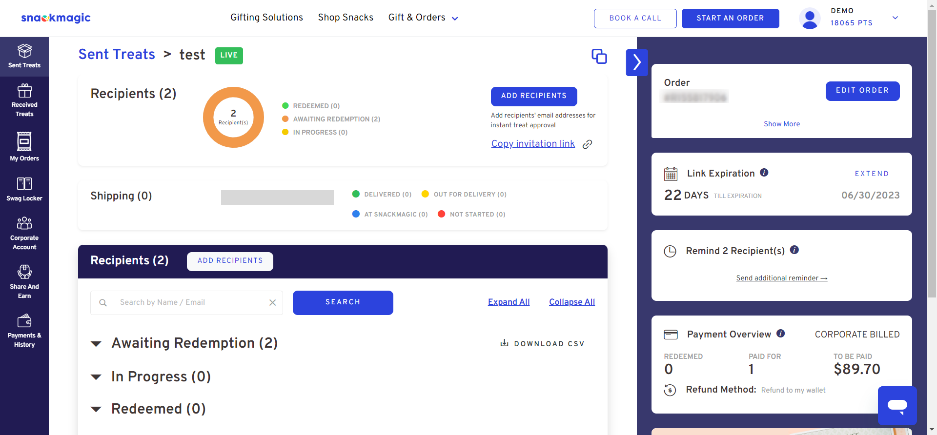The image size is (937, 435).
Task: Click the clock icon by Remind Recipients
Action: [x=670, y=251]
